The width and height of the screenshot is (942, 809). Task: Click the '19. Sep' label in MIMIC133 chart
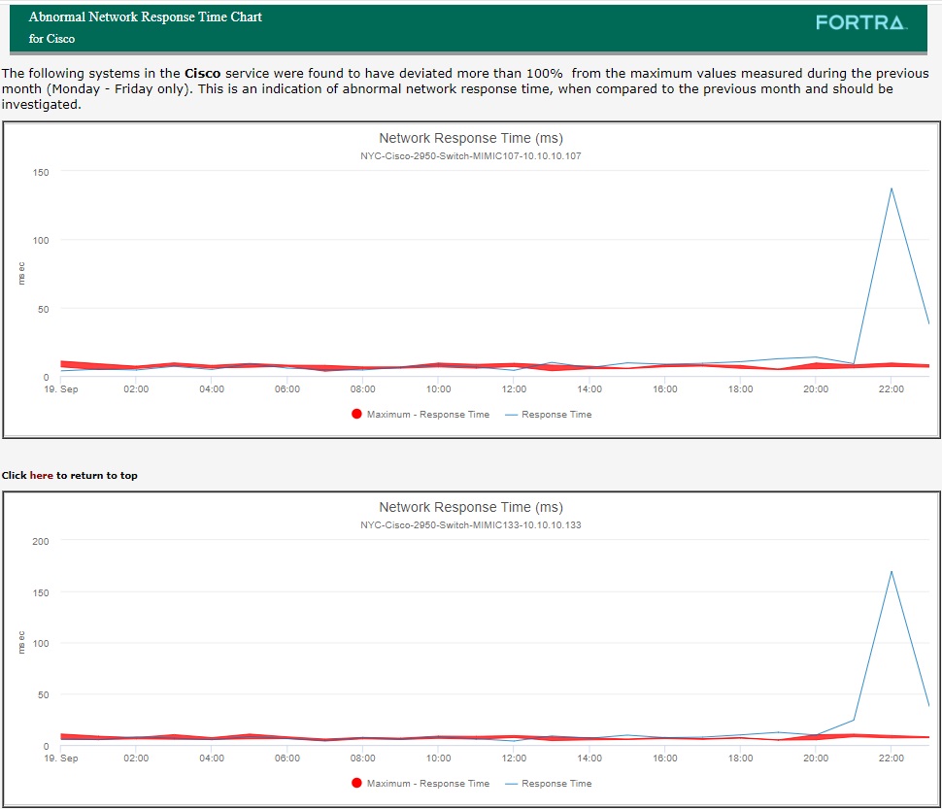60,758
